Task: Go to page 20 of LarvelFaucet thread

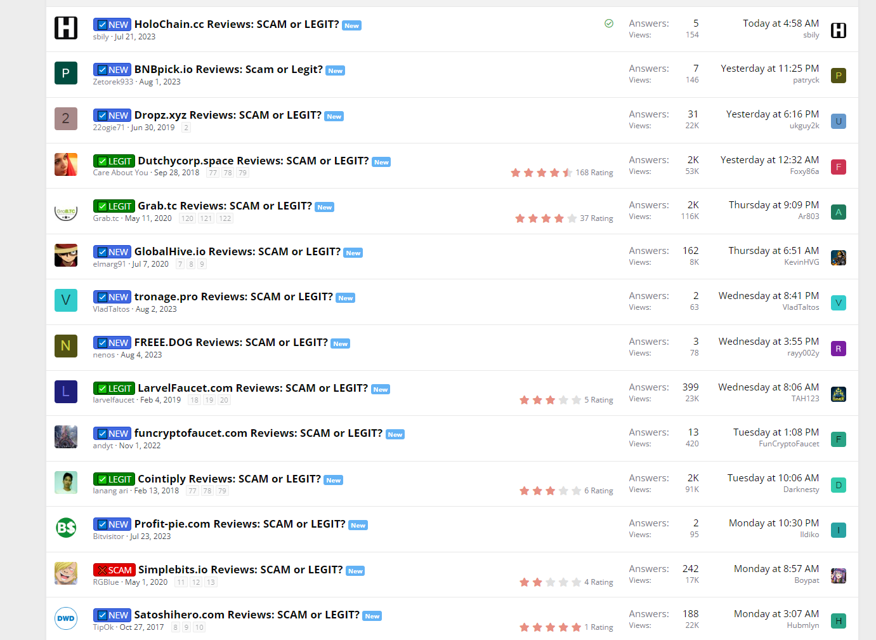Action: pyautogui.click(x=224, y=400)
